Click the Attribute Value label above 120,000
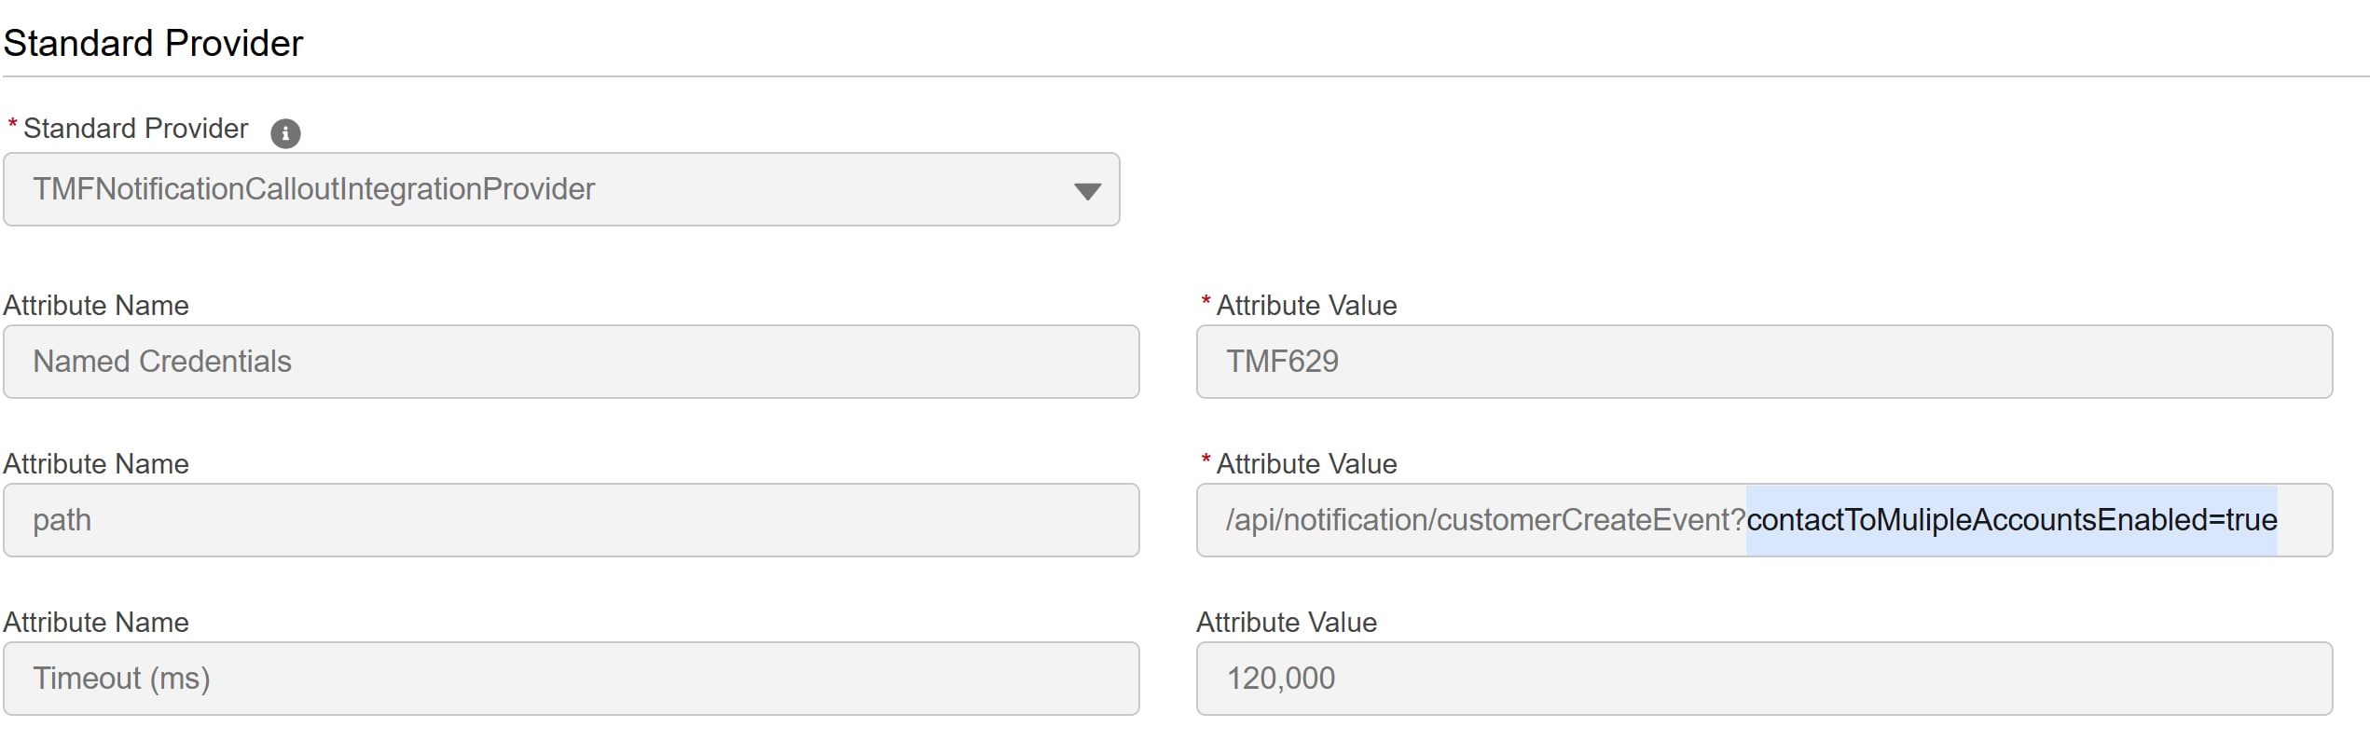2370x755 pixels. coord(1288,622)
